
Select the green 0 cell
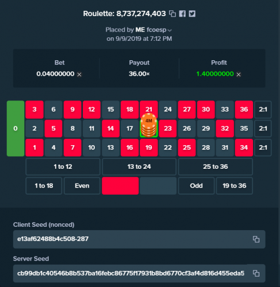[16, 129]
